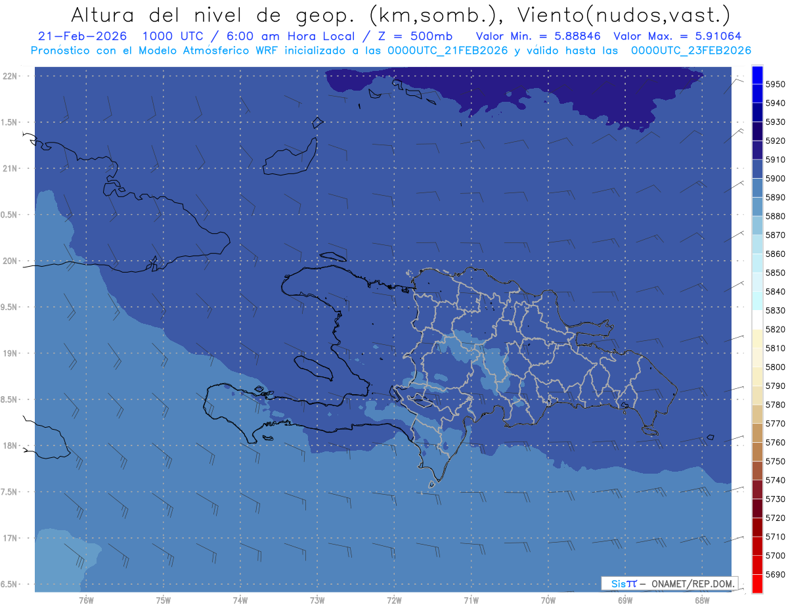Viewport: 788px width, 609px height.
Task: Click the 5910 value on the color scale
Action: (776, 160)
